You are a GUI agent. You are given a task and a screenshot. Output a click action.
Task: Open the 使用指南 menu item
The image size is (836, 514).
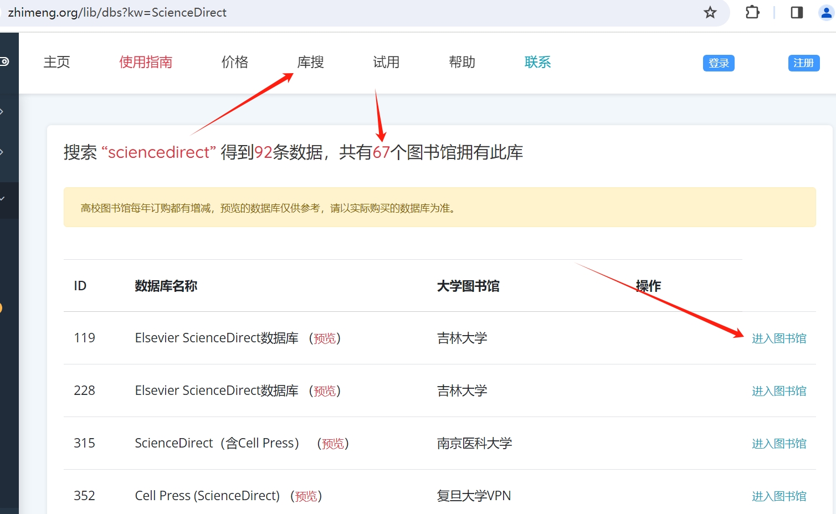point(146,62)
